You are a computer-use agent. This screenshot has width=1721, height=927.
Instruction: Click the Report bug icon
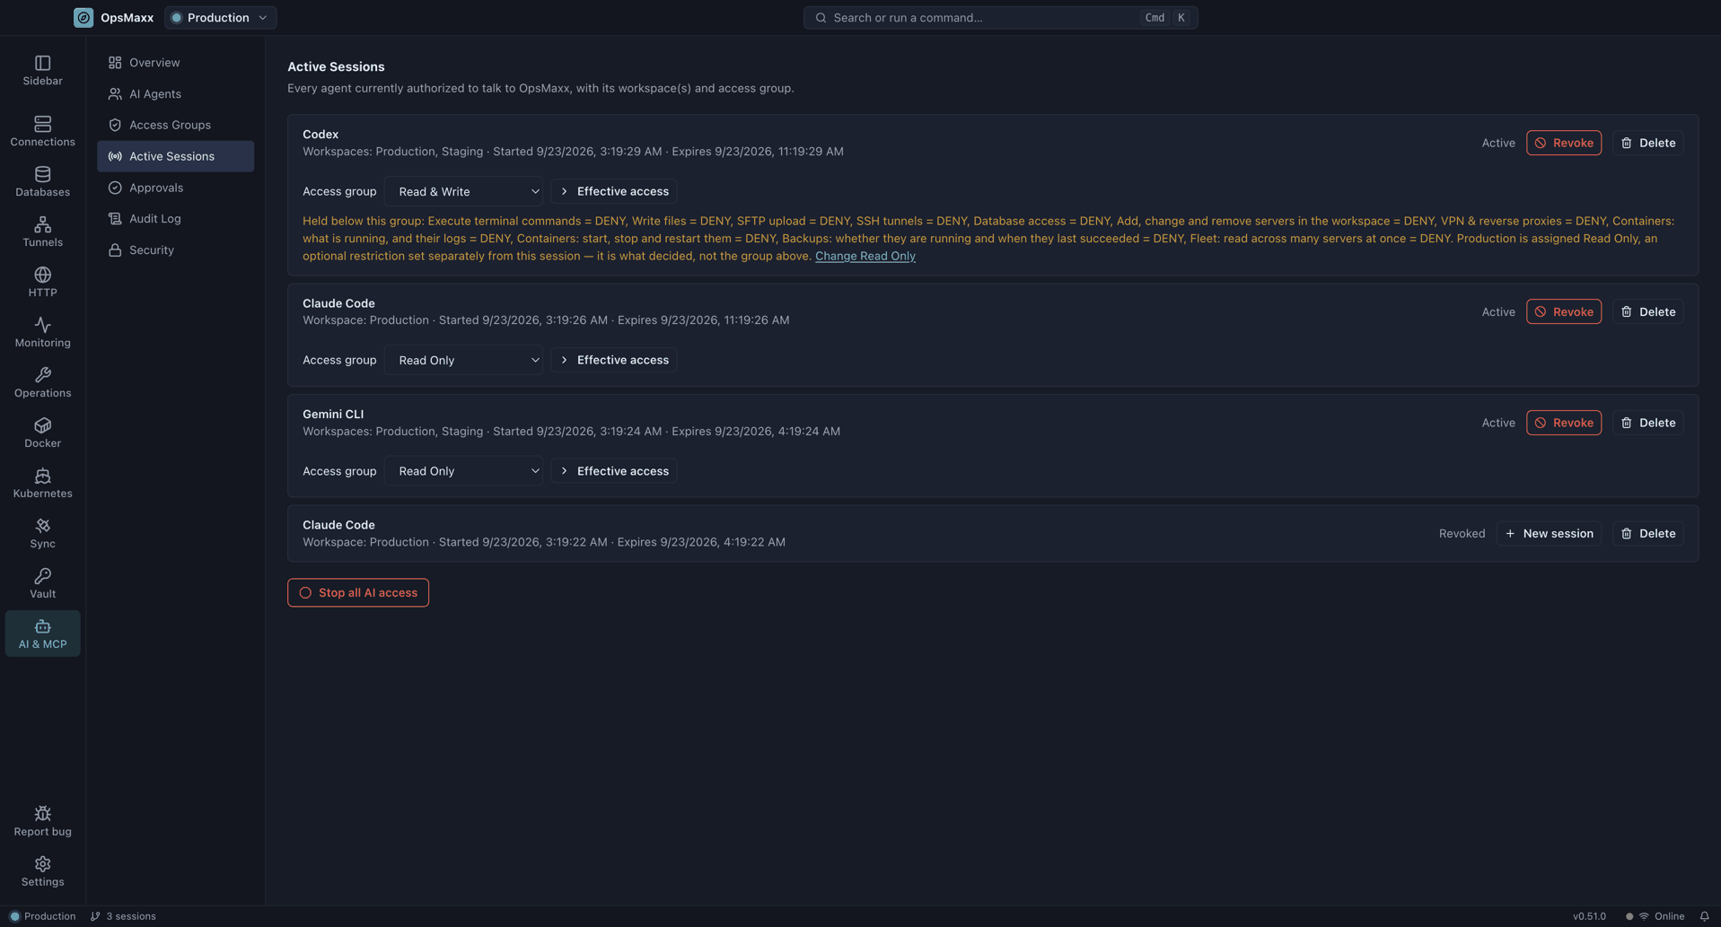point(42,814)
